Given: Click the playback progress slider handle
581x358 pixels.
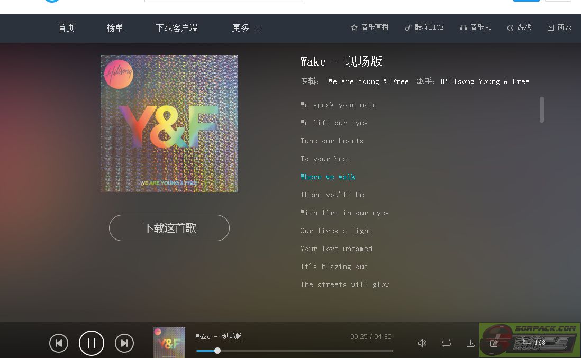Looking at the screenshot, I should 217,351.
